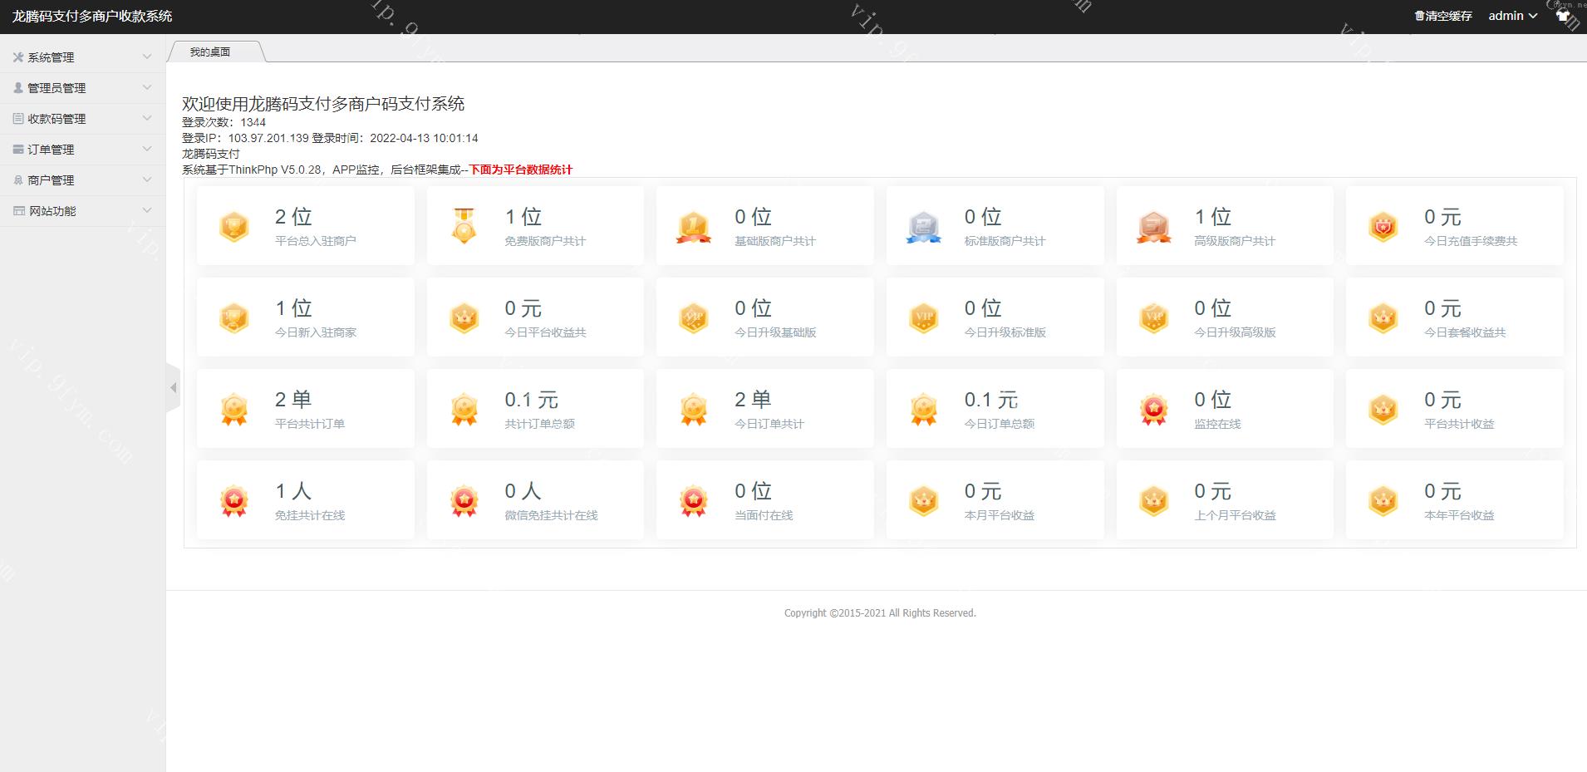Expand the 管理员管理 sidebar menu

tap(81, 88)
